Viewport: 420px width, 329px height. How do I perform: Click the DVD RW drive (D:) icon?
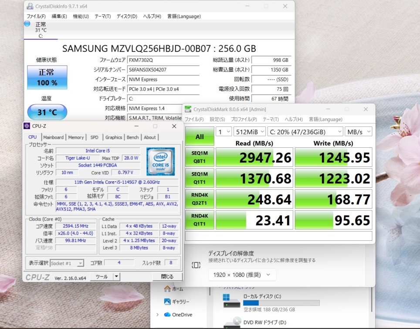[x=233, y=322]
